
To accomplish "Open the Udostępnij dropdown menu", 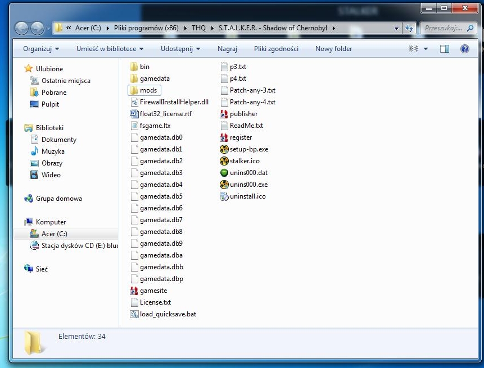I will 180,49.
